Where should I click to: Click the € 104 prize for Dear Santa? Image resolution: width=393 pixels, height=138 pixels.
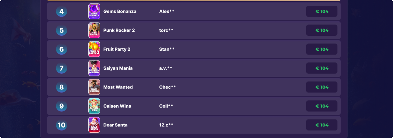coord(322,125)
